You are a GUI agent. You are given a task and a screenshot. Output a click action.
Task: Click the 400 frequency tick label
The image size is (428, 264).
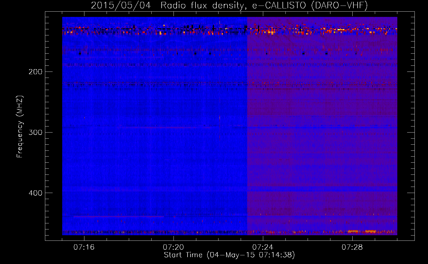tap(35, 193)
